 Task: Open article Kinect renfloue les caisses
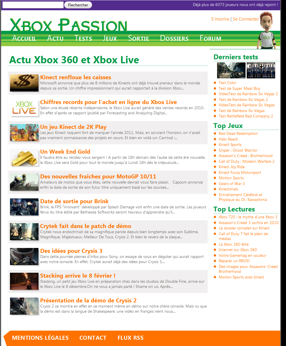(75, 77)
